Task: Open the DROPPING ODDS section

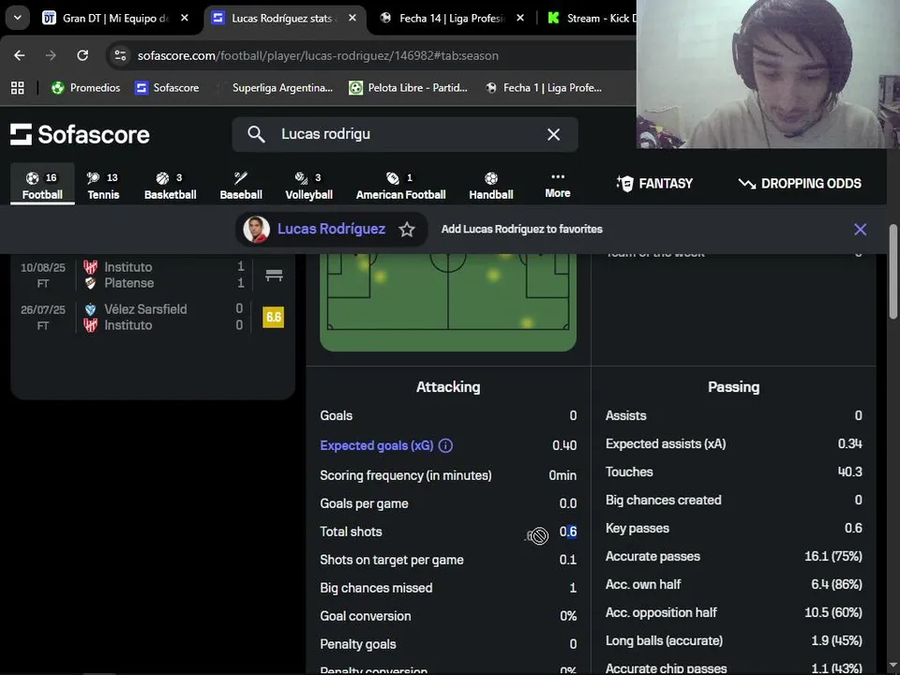Action: tap(800, 184)
